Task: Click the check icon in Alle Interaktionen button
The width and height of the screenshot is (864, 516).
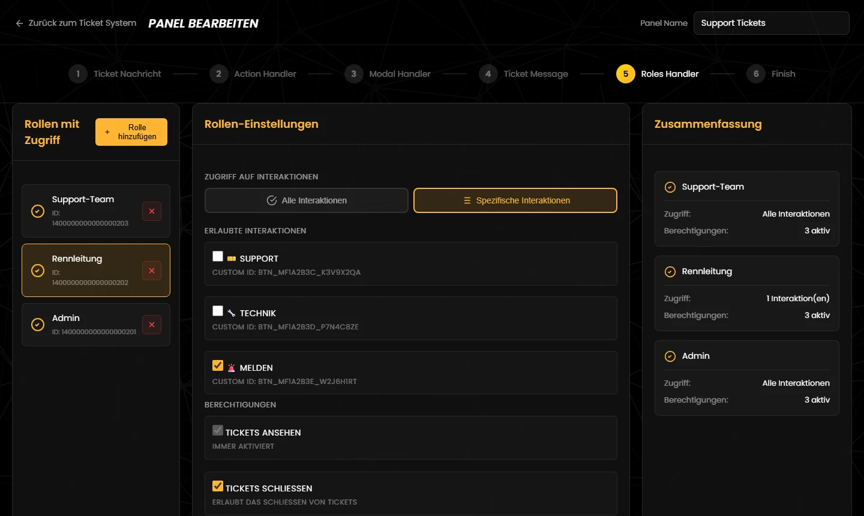Action: (x=272, y=200)
